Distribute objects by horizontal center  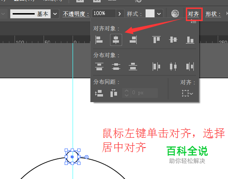(173, 67)
